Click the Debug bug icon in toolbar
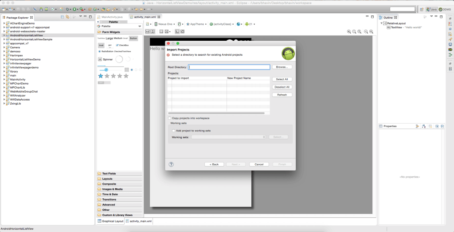This screenshot has width=454, height=232. tap(67, 9)
